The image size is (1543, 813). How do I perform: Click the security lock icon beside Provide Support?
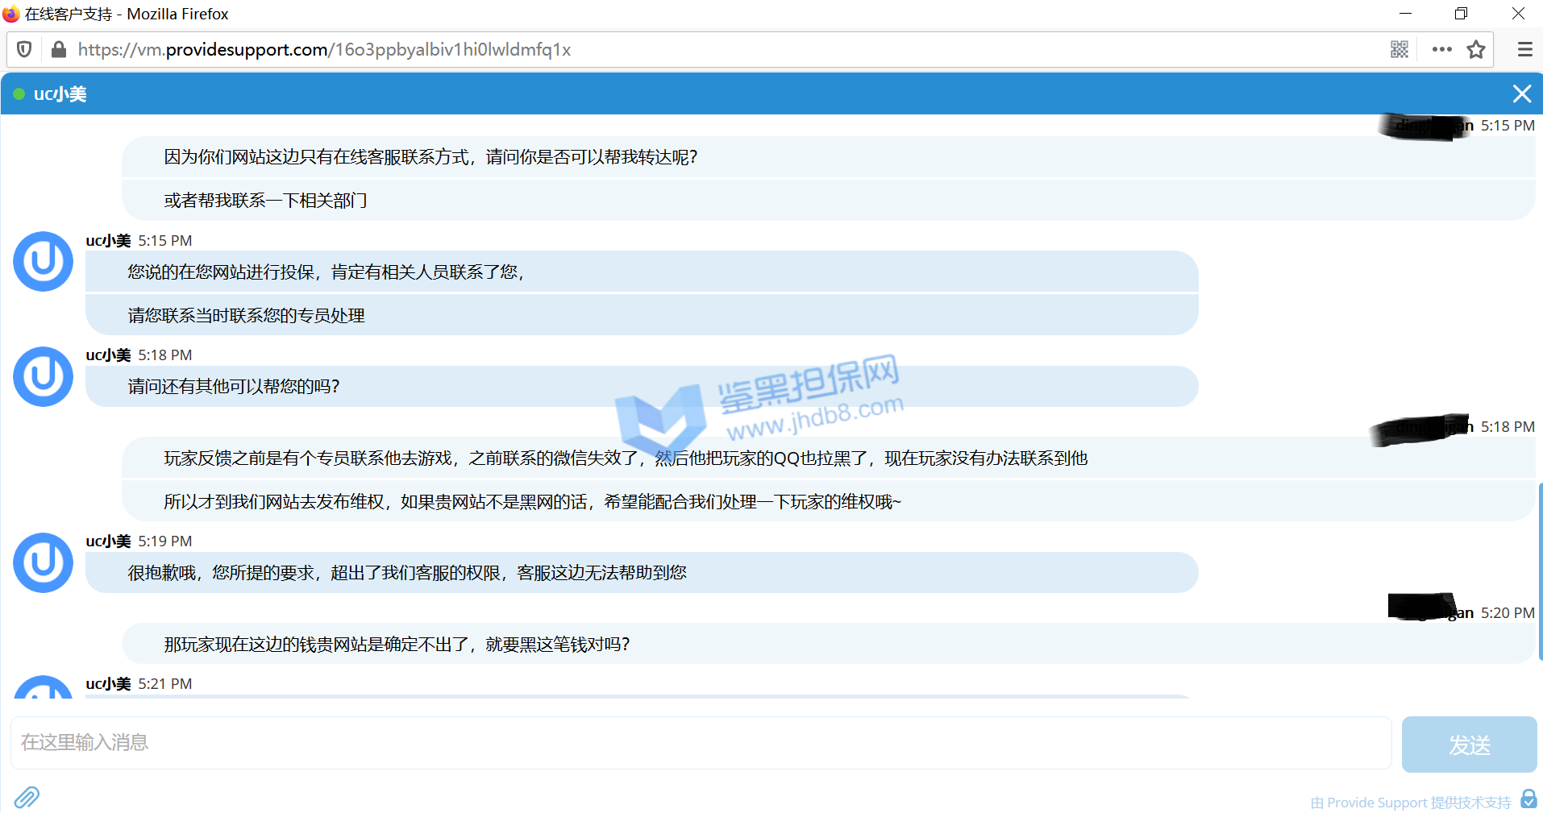point(1528,798)
